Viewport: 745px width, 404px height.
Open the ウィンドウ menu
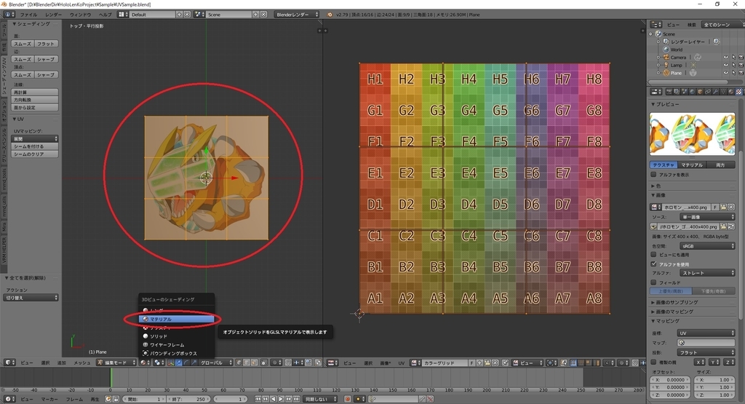[80, 15]
